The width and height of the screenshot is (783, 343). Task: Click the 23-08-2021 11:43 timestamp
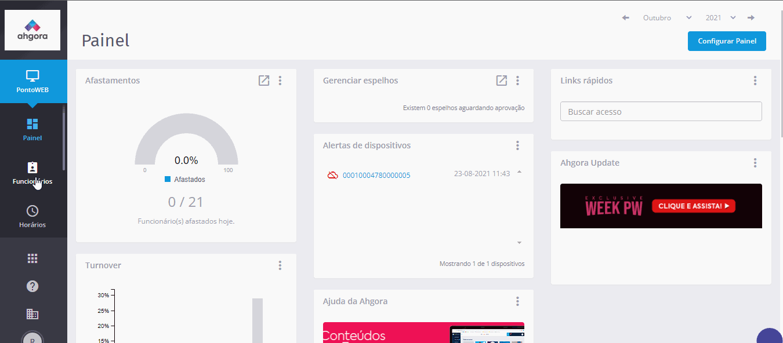tap(482, 173)
